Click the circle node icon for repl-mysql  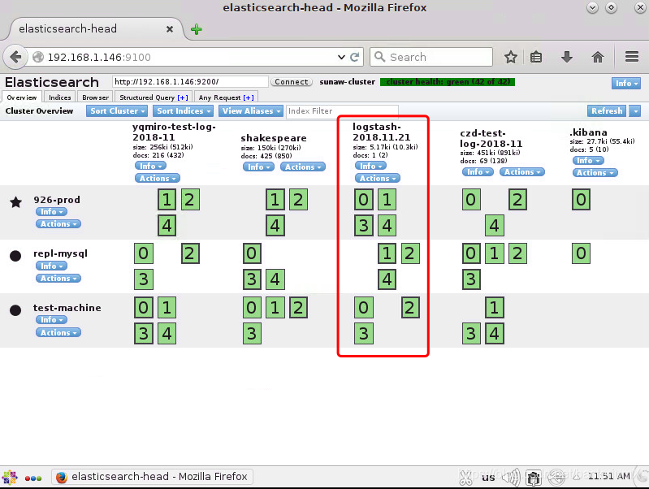point(15,256)
